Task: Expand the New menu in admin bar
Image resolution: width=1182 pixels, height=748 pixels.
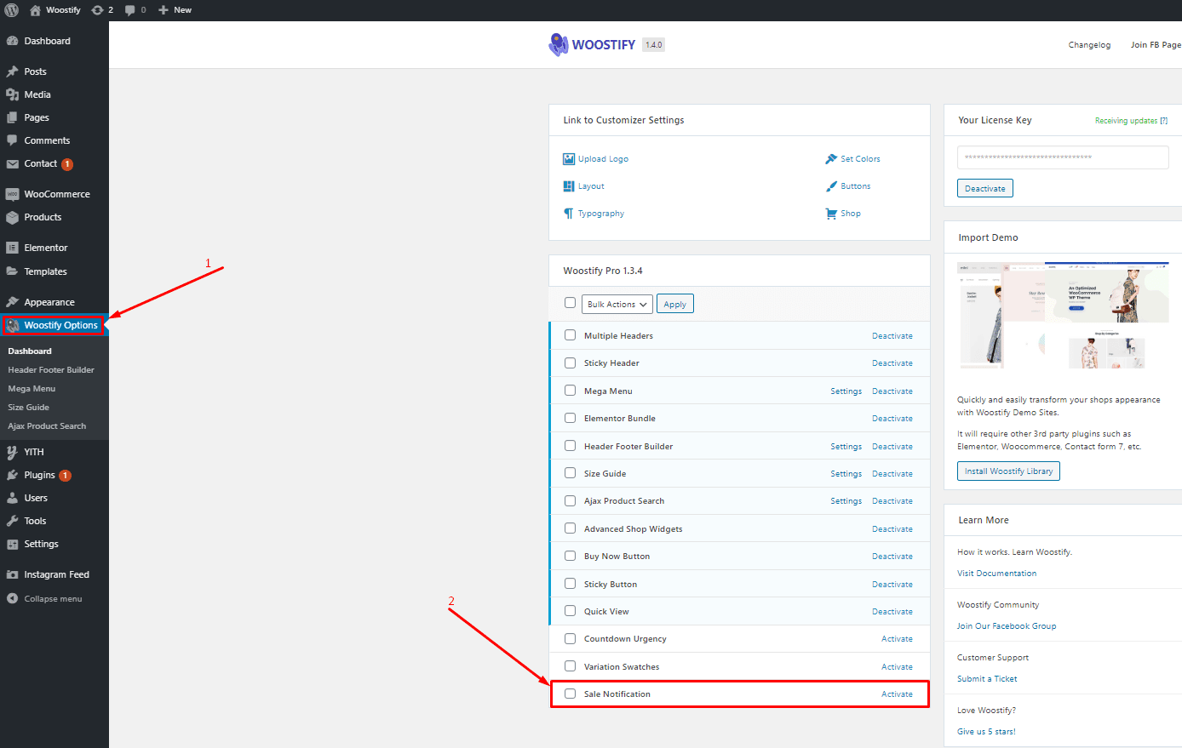Action: coord(175,10)
